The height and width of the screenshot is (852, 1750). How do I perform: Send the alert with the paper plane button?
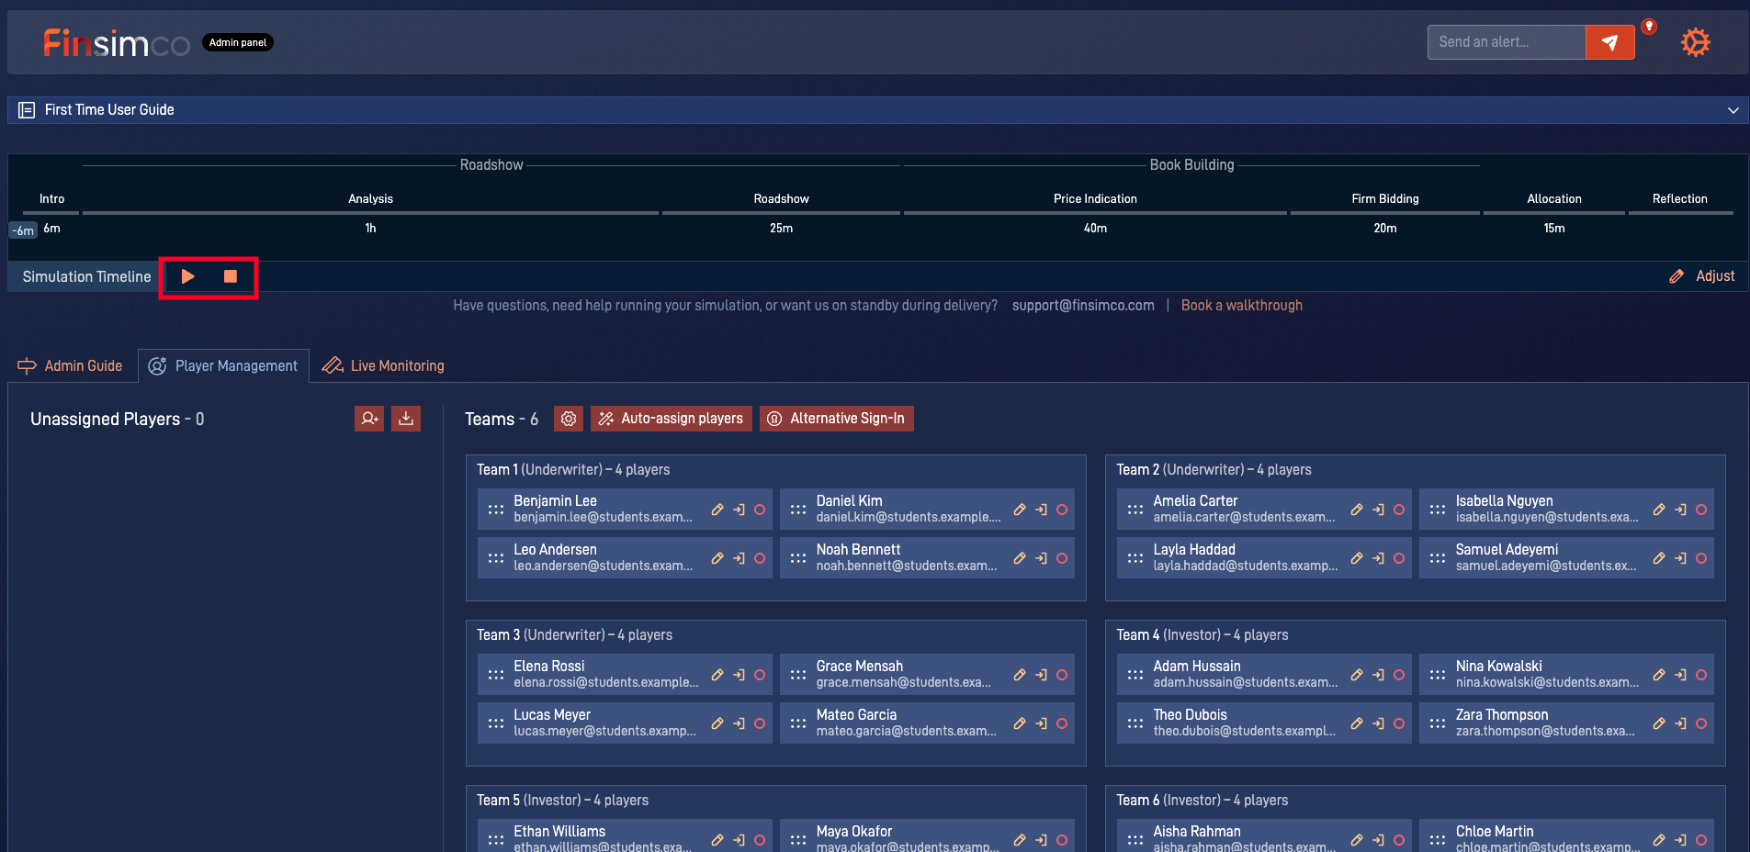(x=1609, y=42)
